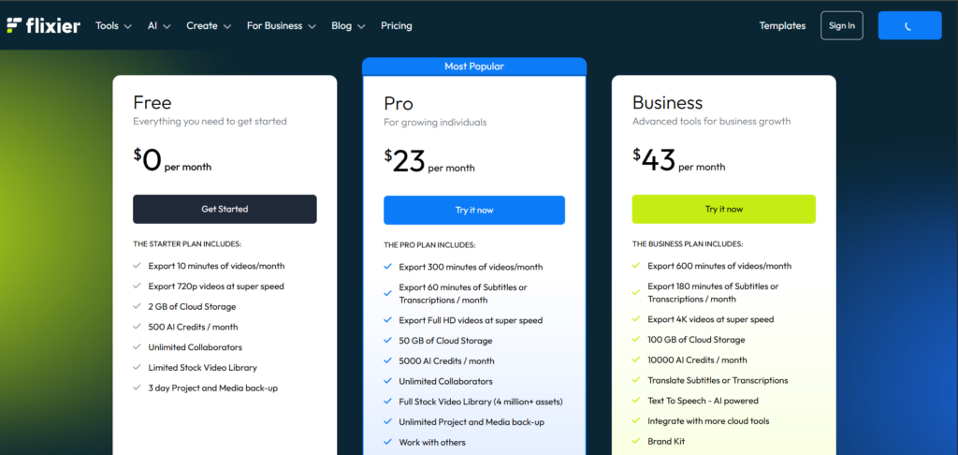Click '500 AI Credits / month'

[193, 327]
